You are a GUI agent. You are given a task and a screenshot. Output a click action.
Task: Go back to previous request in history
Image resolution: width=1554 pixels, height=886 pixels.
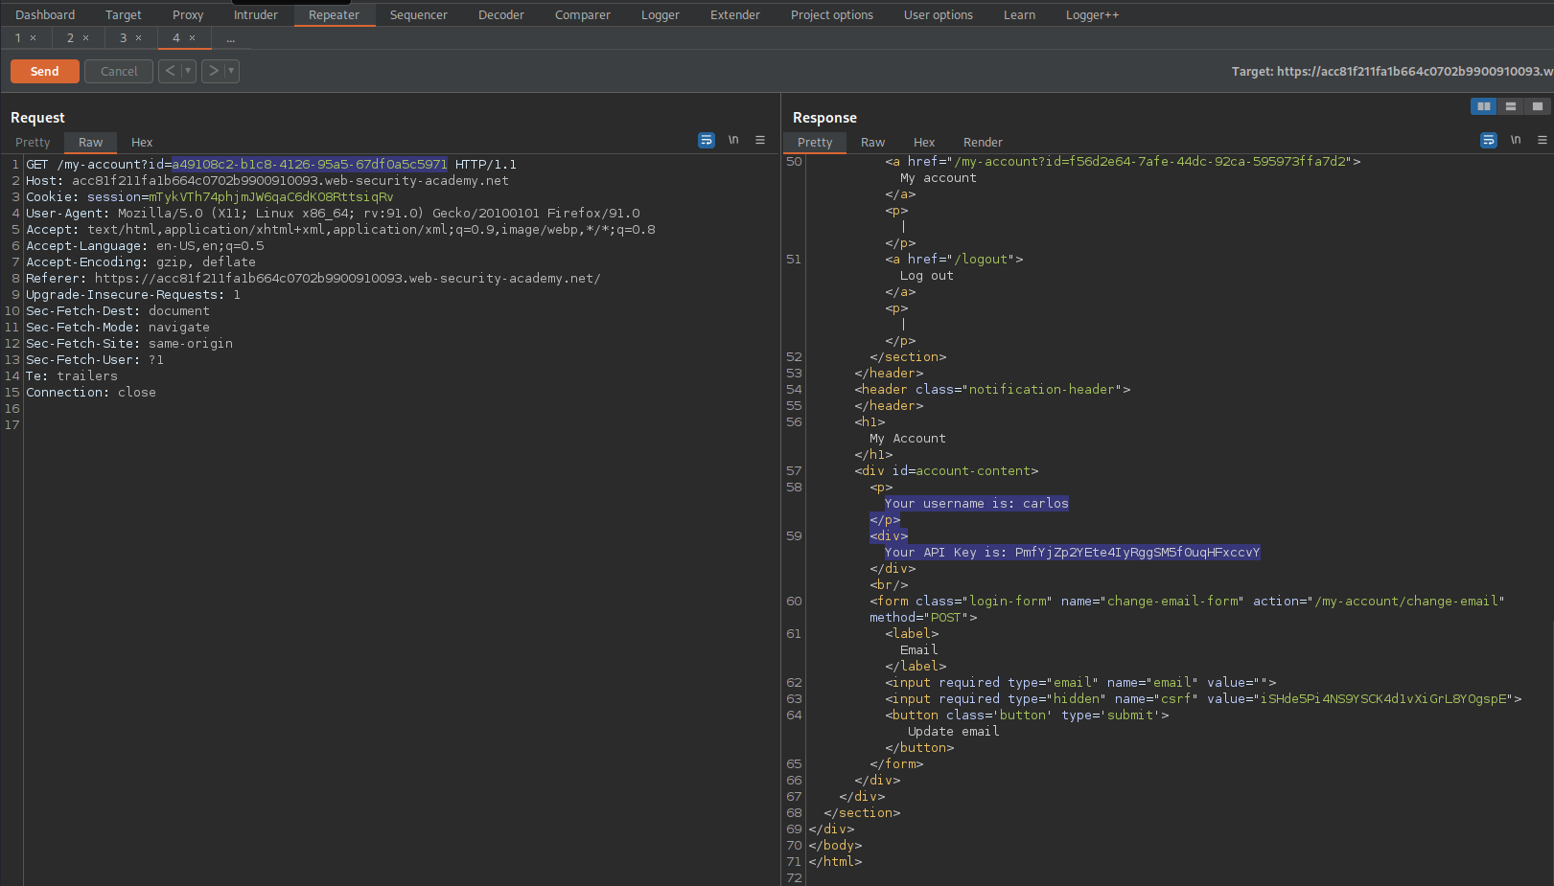tap(170, 71)
